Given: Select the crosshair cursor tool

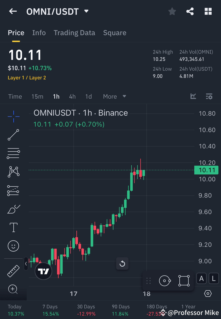Looking at the screenshot, I should tap(14, 116).
